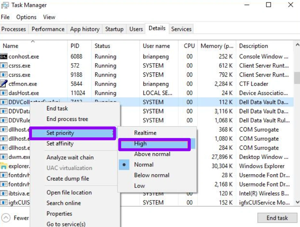Select the Normal priority radio option
Viewport: 300px width, 227px height.
[144, 164]
